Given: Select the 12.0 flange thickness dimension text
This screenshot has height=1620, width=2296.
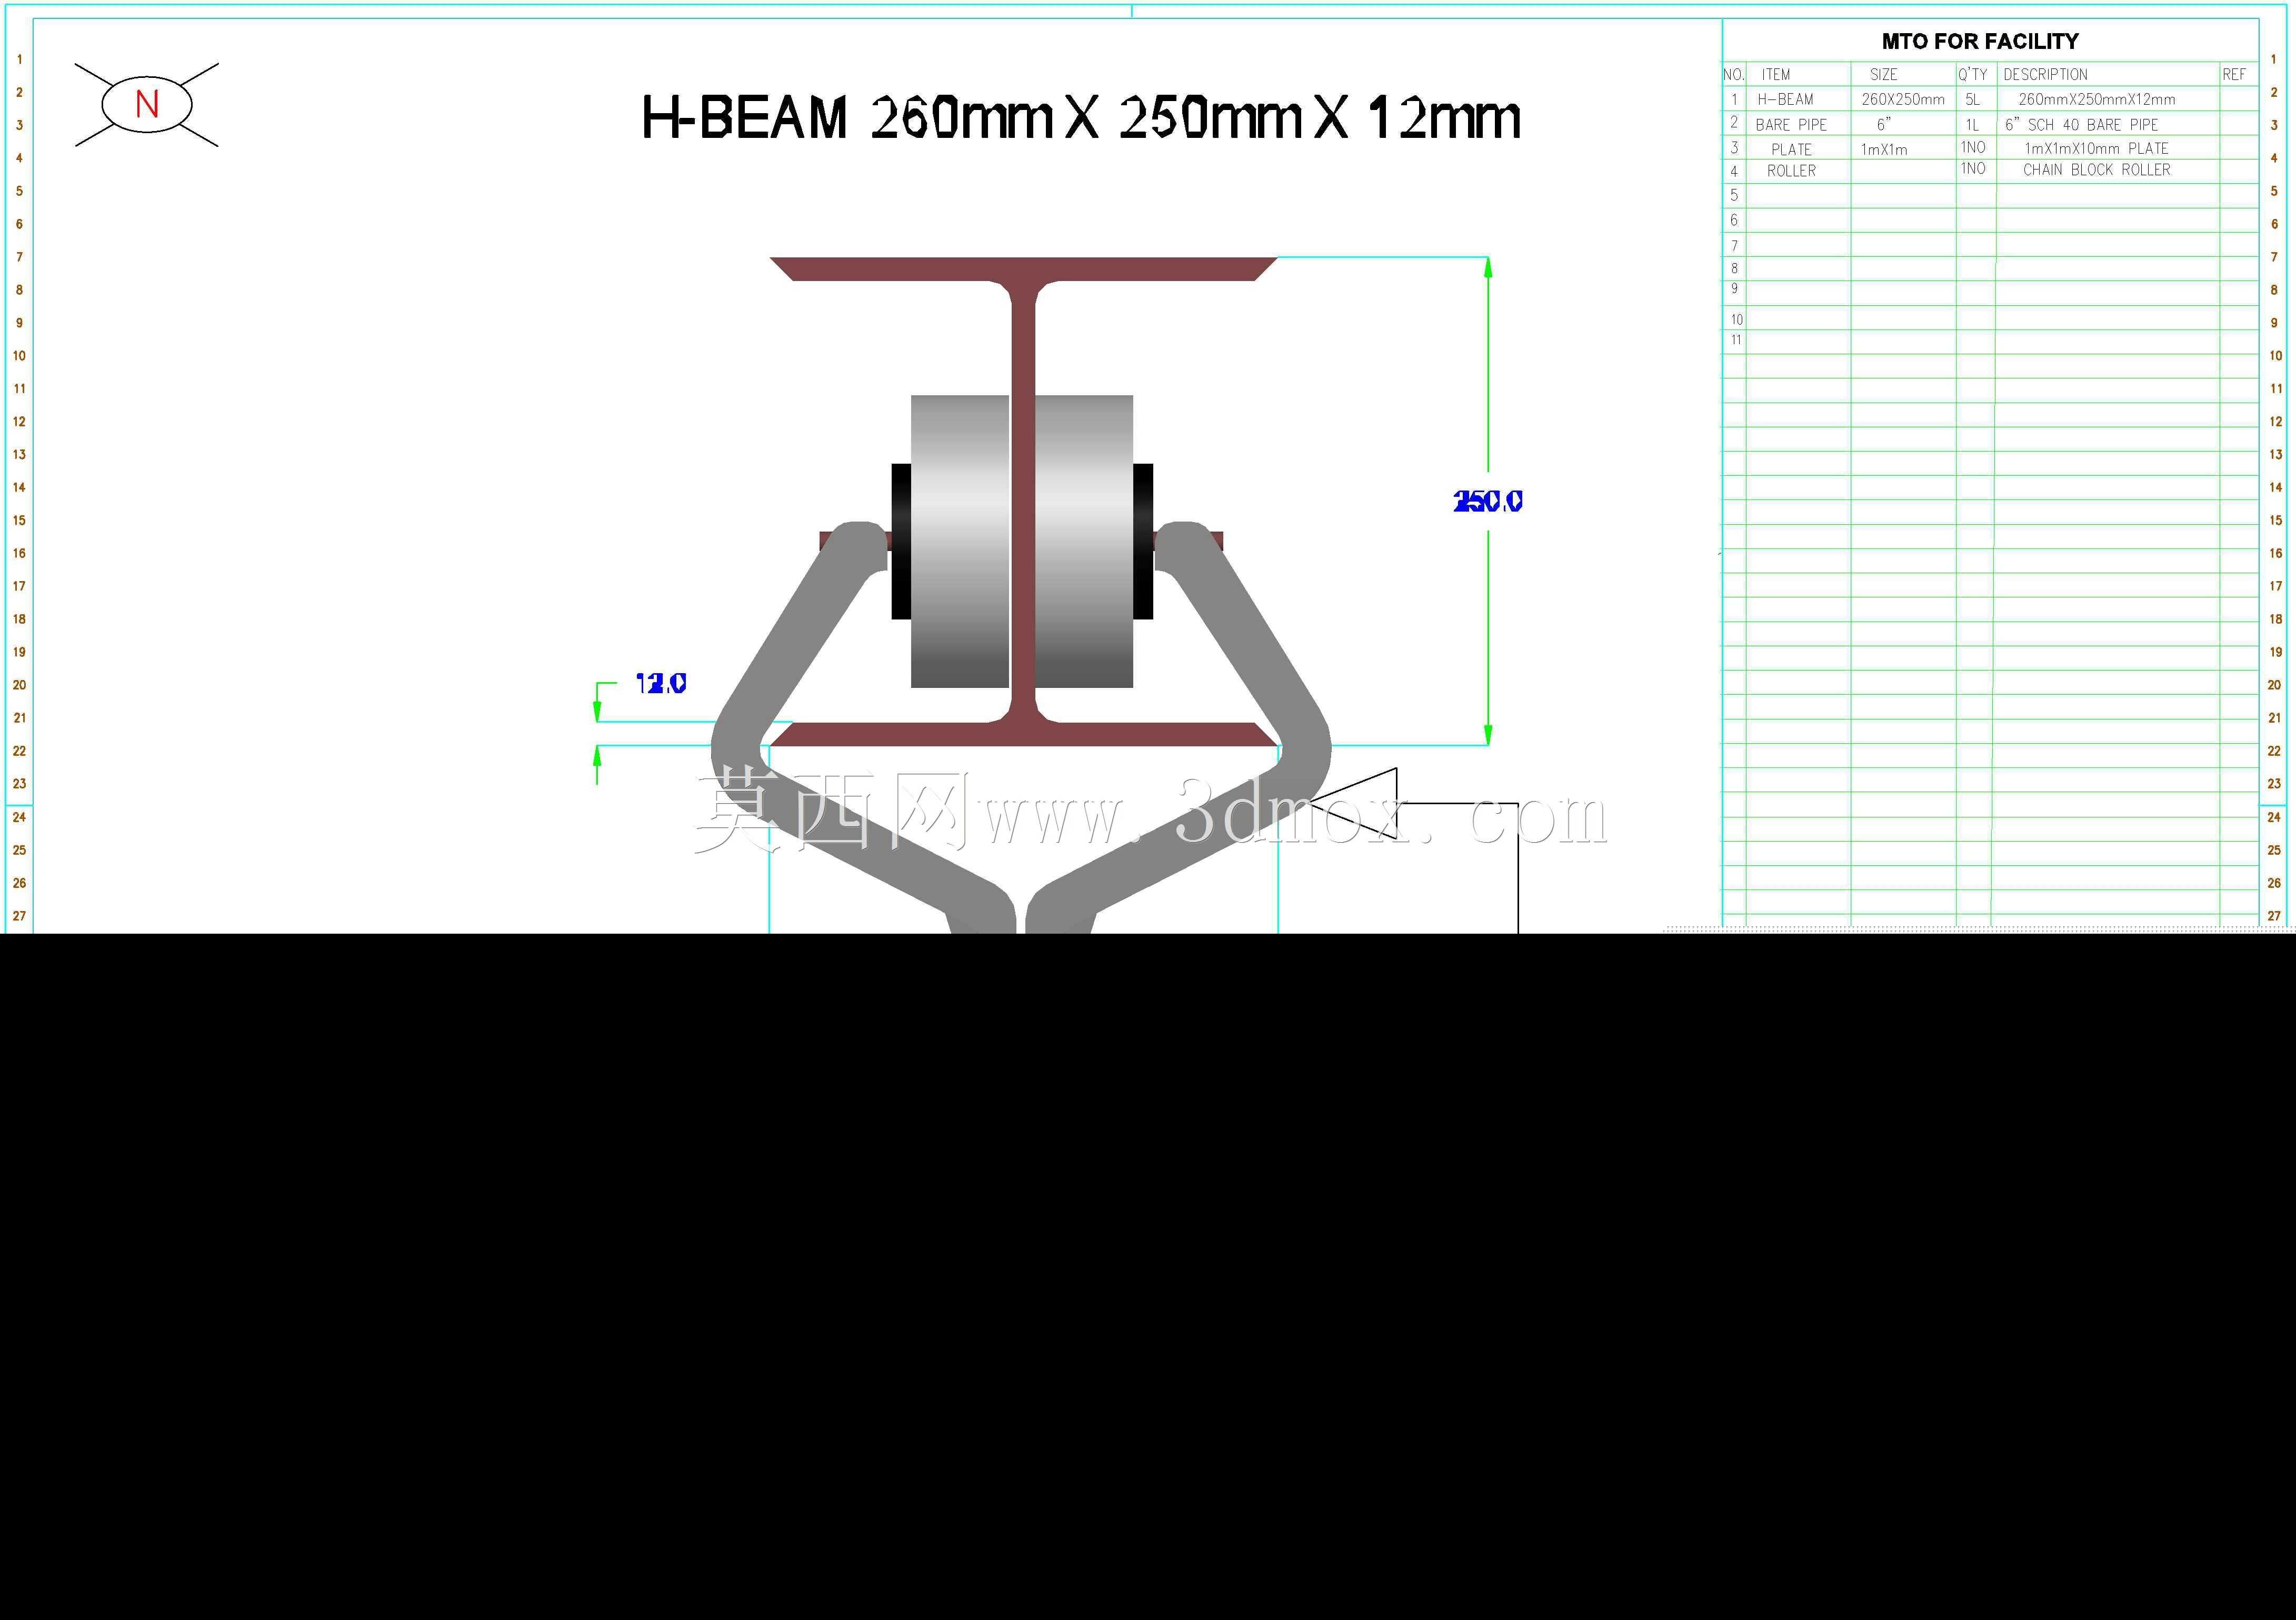Looking at the screenshot, I should [661, 683].
